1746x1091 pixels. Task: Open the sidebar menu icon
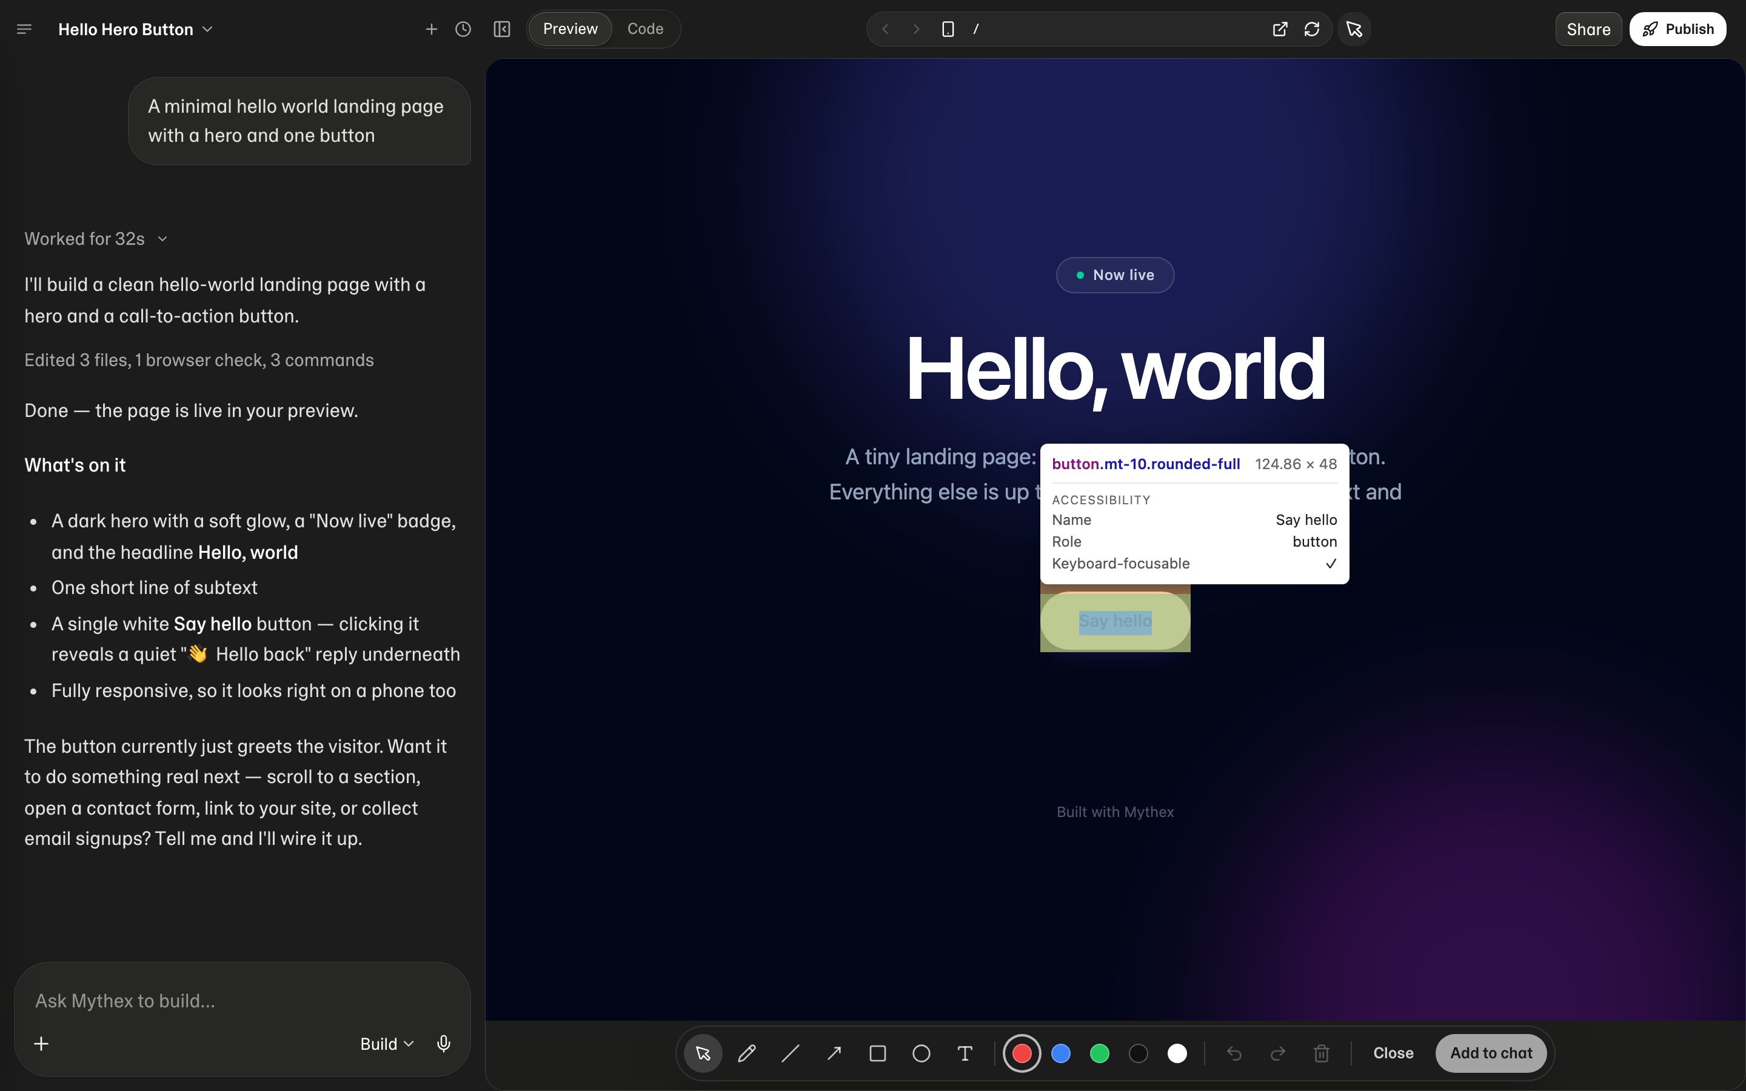[x=24, y=29]
